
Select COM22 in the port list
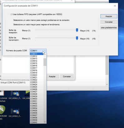click(x=37, y=80)
